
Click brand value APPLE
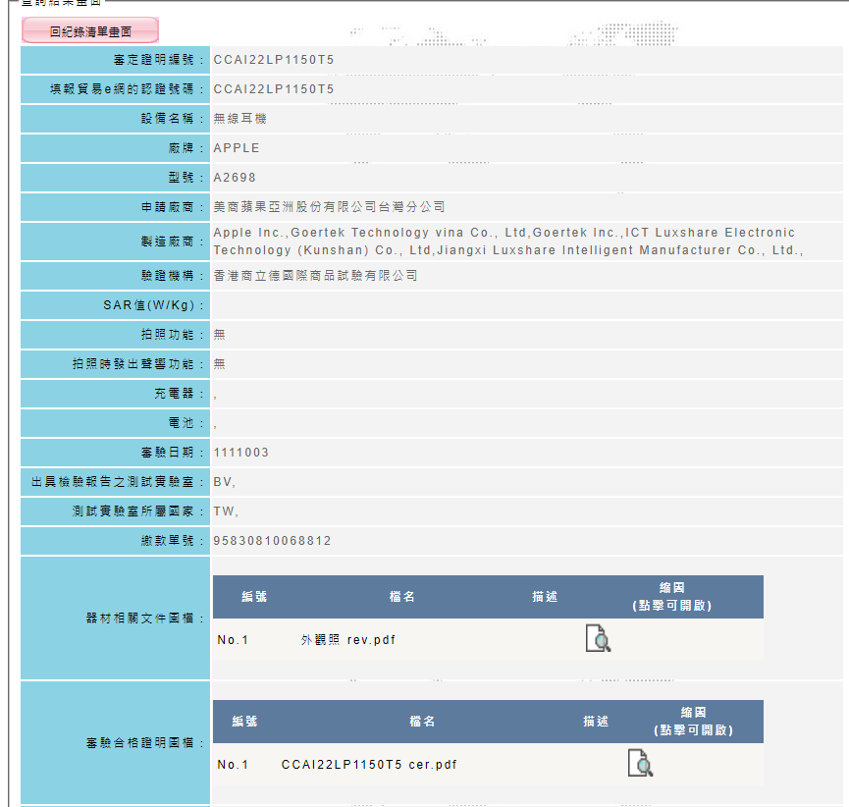click(x=237, y=148)
